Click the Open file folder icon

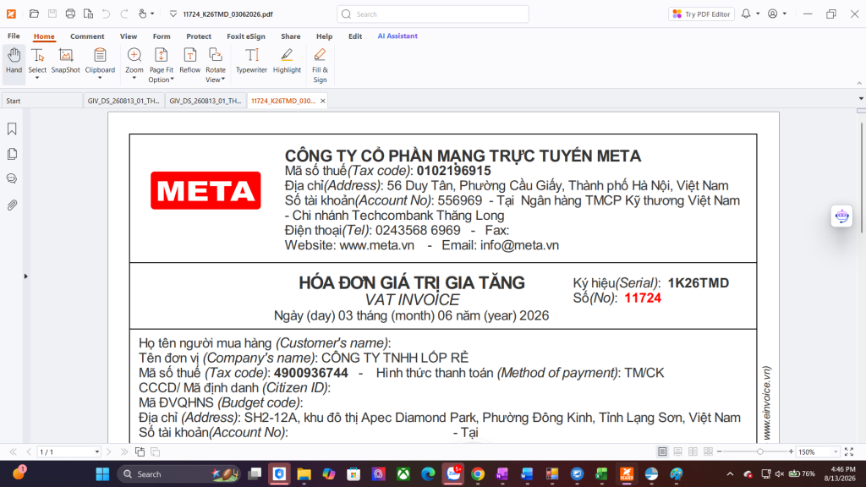[x=34, y=14]
